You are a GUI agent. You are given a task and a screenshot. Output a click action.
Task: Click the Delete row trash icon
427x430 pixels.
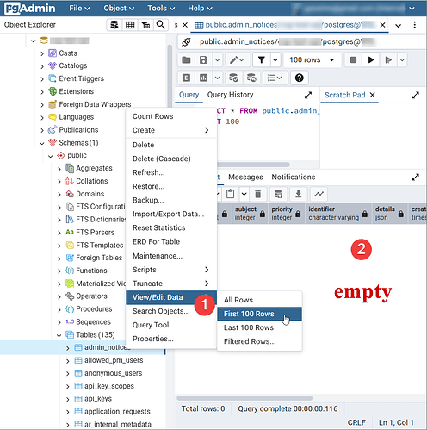[x=258, y=194]
